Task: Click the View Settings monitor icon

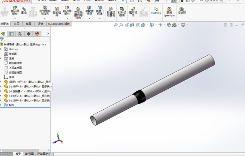Action: coord(183,25)
